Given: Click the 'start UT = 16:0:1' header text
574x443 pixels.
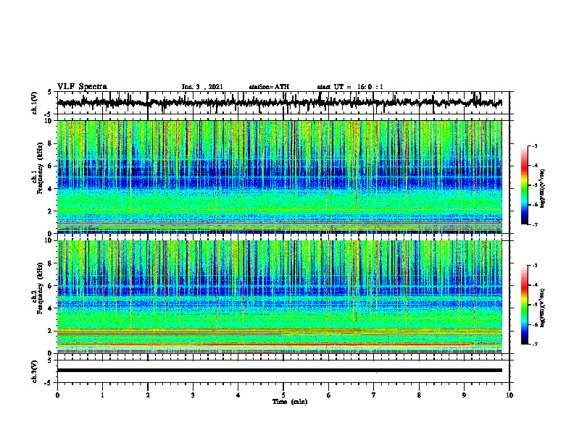Looking at the screenshot, I should point(350,87).
